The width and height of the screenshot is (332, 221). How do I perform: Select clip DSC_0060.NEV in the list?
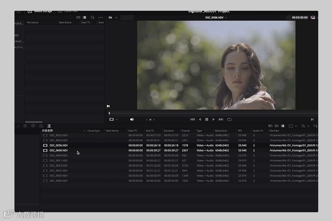58,181
